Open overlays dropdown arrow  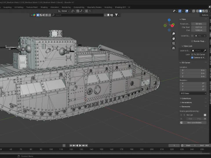coord(189,11)
